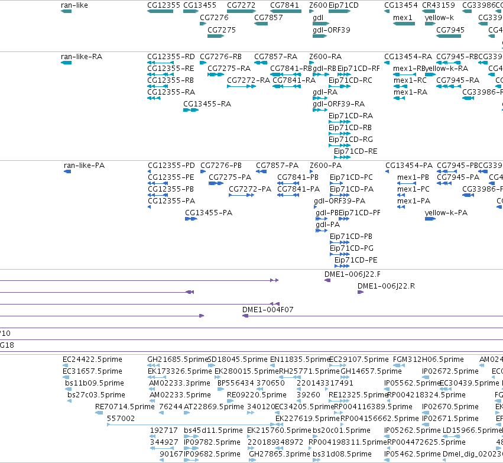Select transcript CG12355-RE
This screenshot has width=503, height=463.
tap(160, 75)
